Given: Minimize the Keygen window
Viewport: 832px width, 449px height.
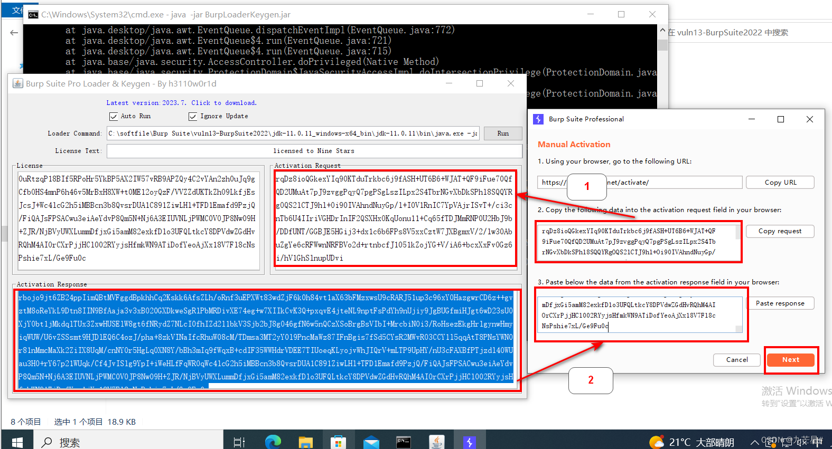Looking at the screenshot, I should click(x=449, y=83).
